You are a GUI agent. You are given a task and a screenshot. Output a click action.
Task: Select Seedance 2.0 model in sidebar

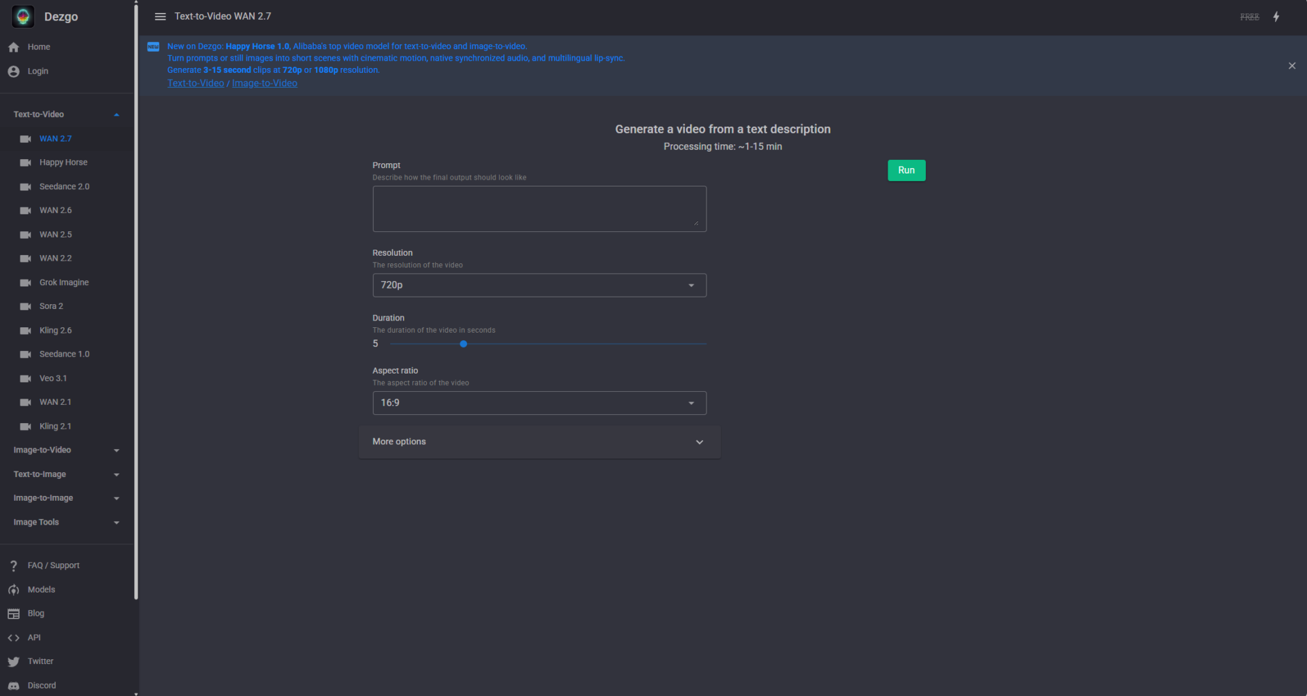67,186
